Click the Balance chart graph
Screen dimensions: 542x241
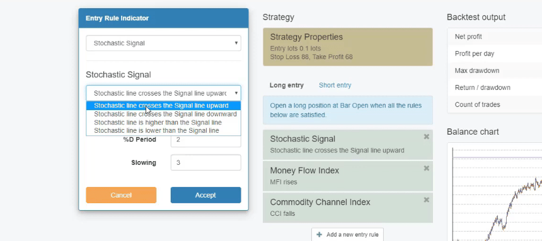[495, 192]
